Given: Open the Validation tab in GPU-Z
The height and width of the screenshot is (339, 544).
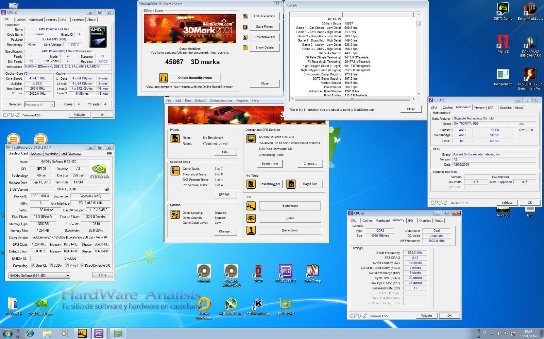Looking at the screenshot, I should (52, 154).
